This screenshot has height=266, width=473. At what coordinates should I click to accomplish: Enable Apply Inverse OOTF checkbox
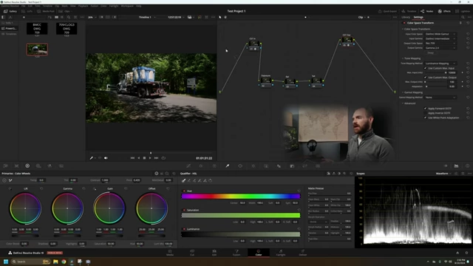point(426,113)
